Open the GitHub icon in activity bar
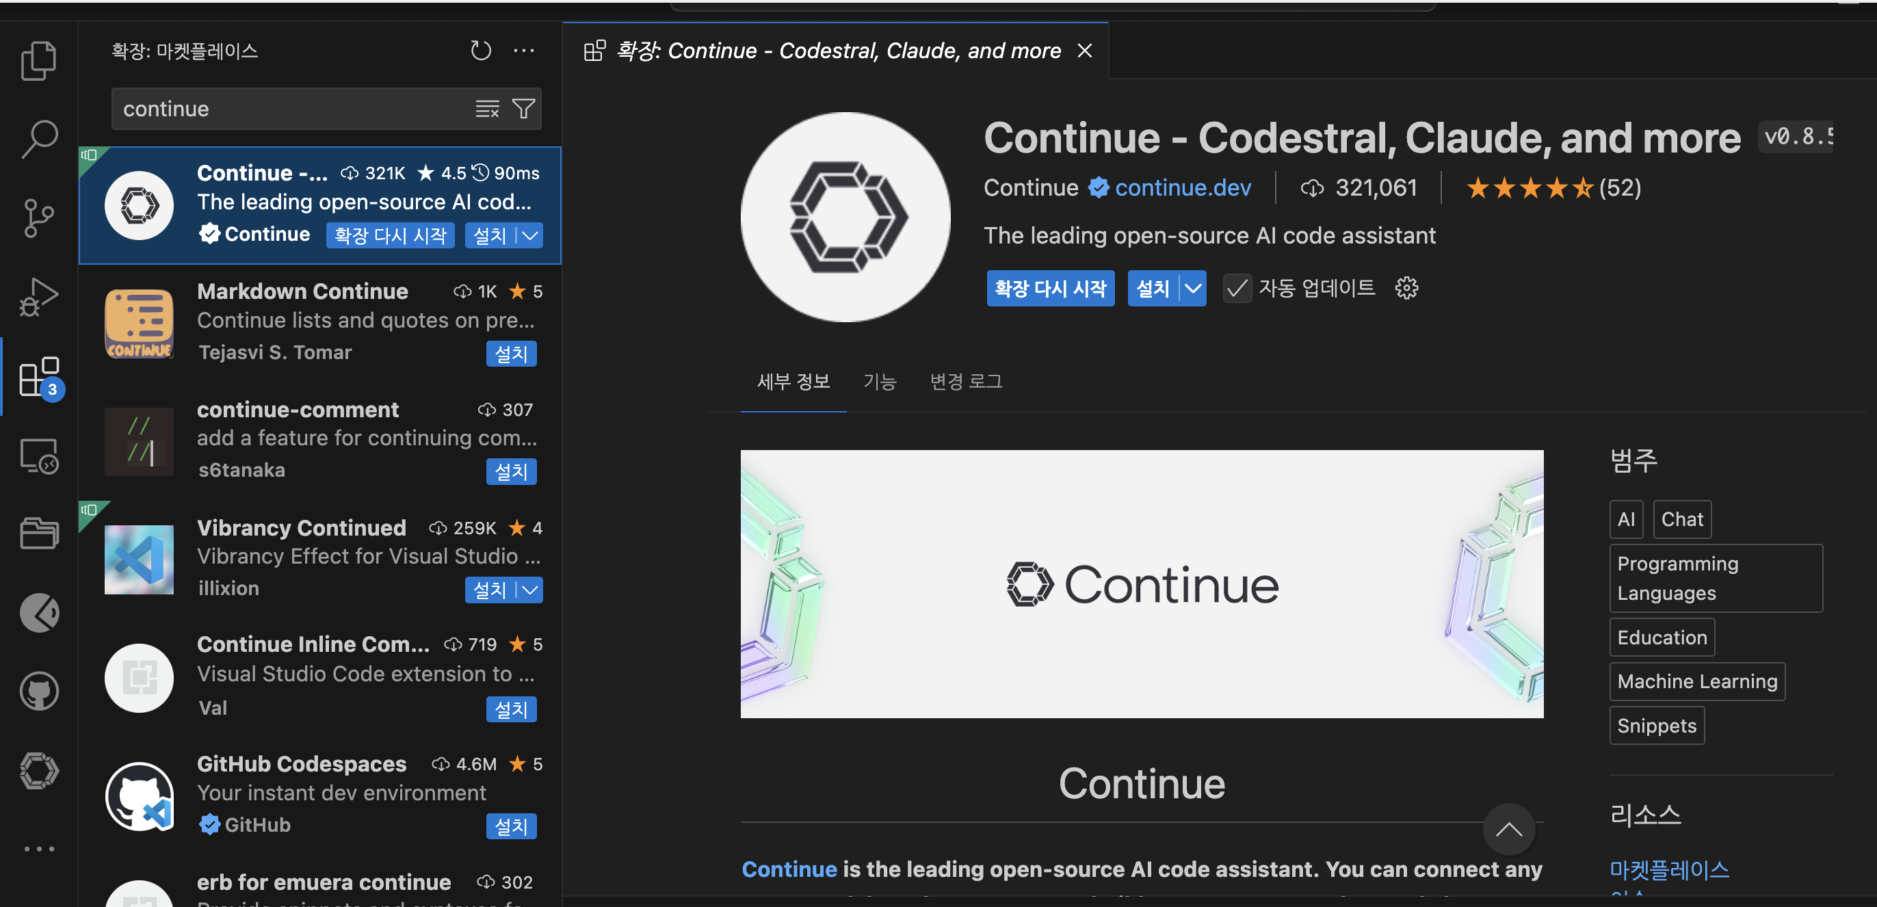1877x907 pixels. 38,691
